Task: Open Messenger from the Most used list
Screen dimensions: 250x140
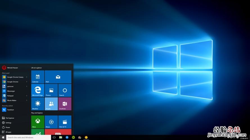Action: pyautogui.click(x=15, y=91)
